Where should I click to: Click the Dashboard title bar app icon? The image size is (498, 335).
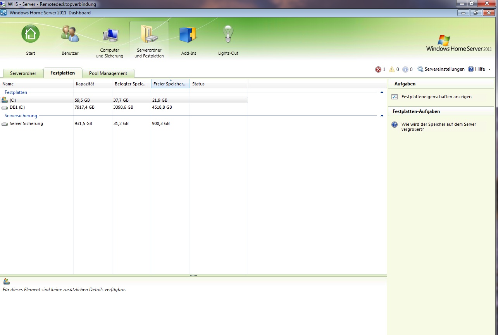coord(3,13)
